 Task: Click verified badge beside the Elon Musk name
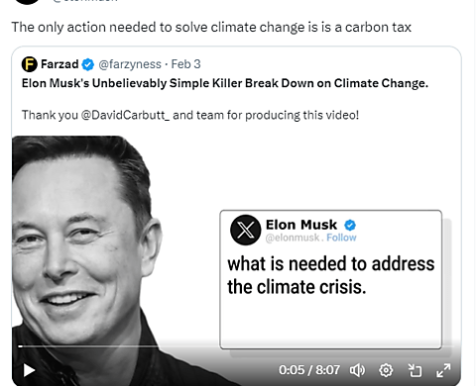coord(350,226)
